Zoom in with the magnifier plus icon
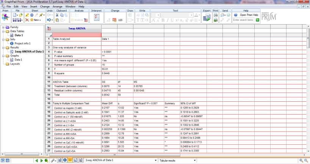The width and height of the screenshot is (310, 164). 301,161
